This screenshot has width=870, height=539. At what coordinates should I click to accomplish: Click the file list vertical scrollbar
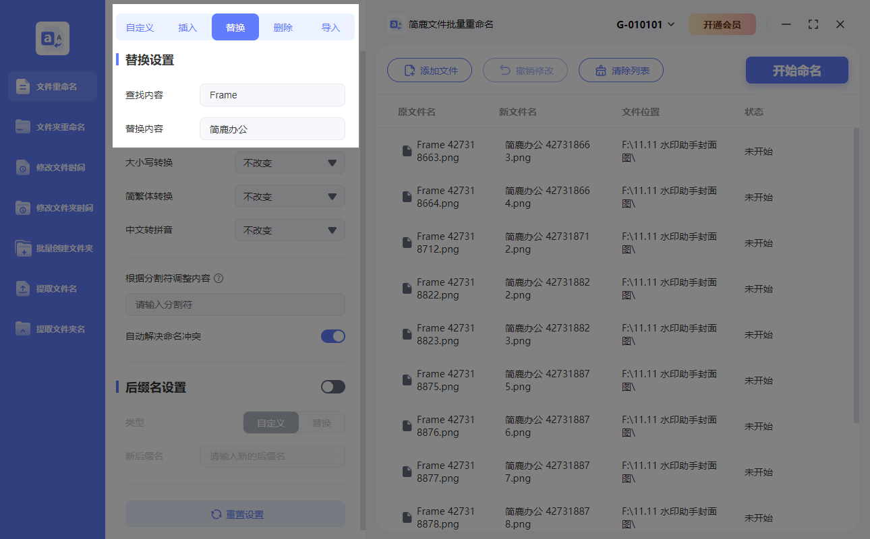857,275
